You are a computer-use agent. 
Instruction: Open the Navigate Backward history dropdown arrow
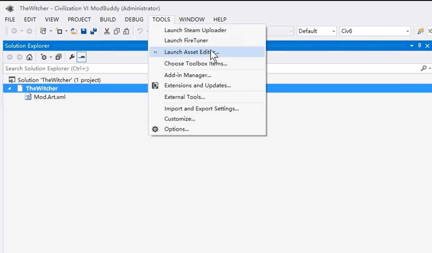click(22, 31)
